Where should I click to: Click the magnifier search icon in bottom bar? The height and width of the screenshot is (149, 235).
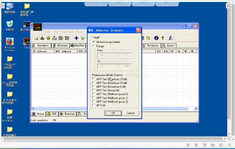230,145
